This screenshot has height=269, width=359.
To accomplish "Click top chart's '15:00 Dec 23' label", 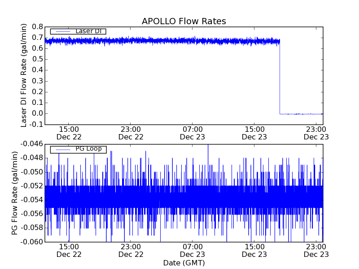I will (254, 133).
